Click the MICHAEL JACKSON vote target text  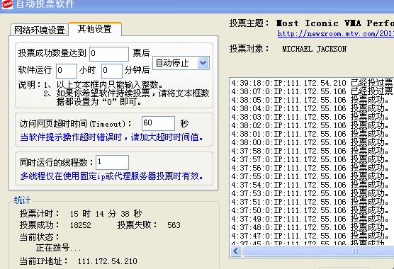click(x=314, y=49)
